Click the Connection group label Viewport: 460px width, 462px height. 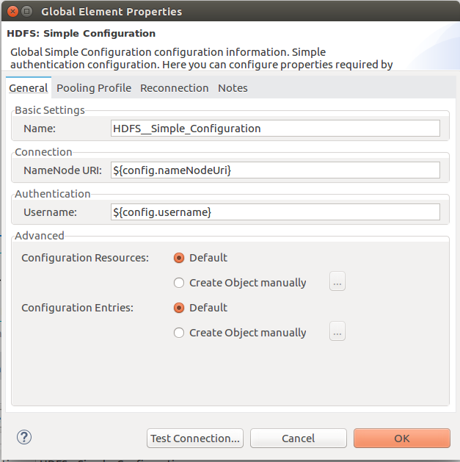43,152
